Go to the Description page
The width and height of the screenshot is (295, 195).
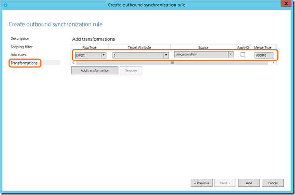[x=20, y=38]
